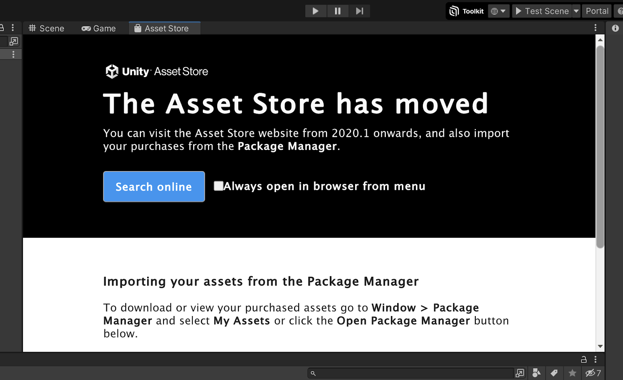Click inside the bottom search field

click(x=411, y=373)
